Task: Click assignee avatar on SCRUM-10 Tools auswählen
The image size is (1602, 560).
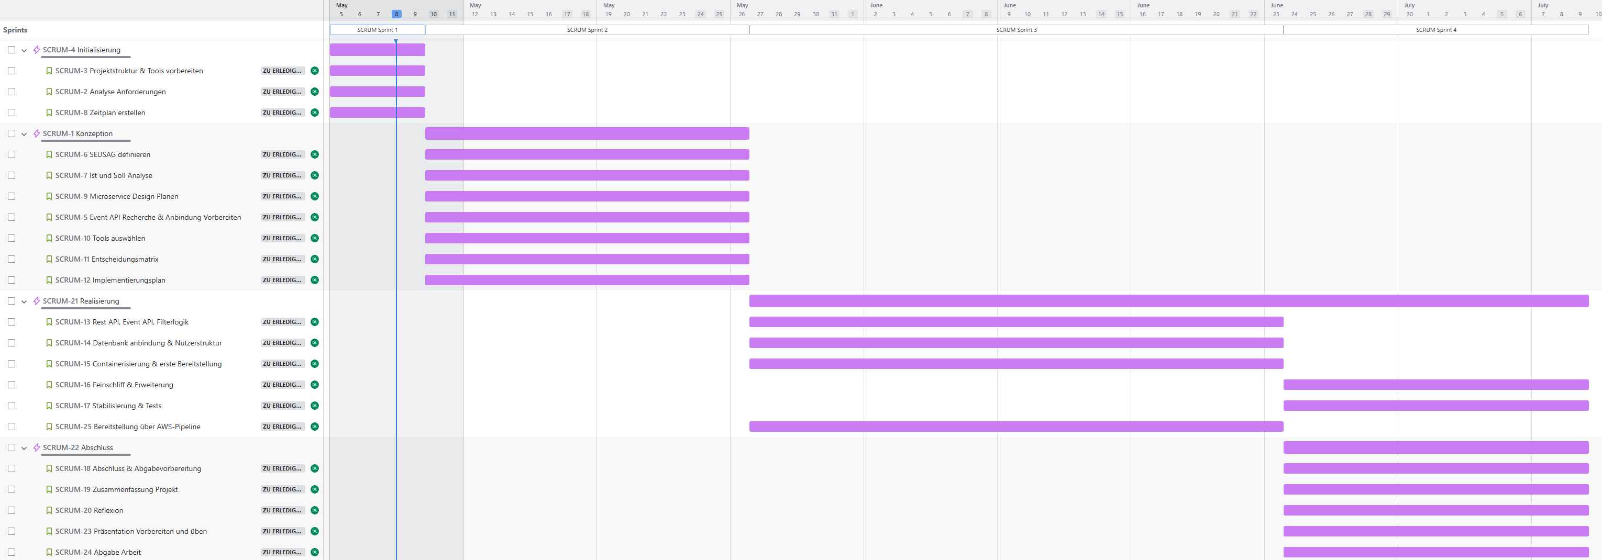Action: 315,238
